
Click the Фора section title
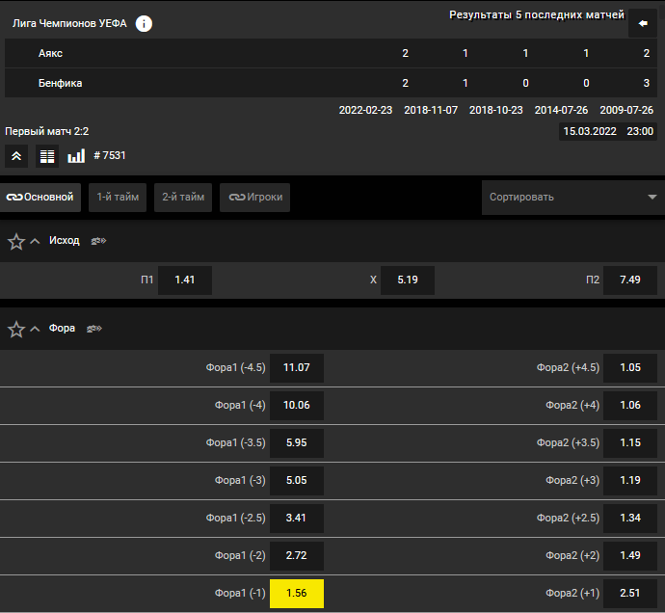click(62, 328)
